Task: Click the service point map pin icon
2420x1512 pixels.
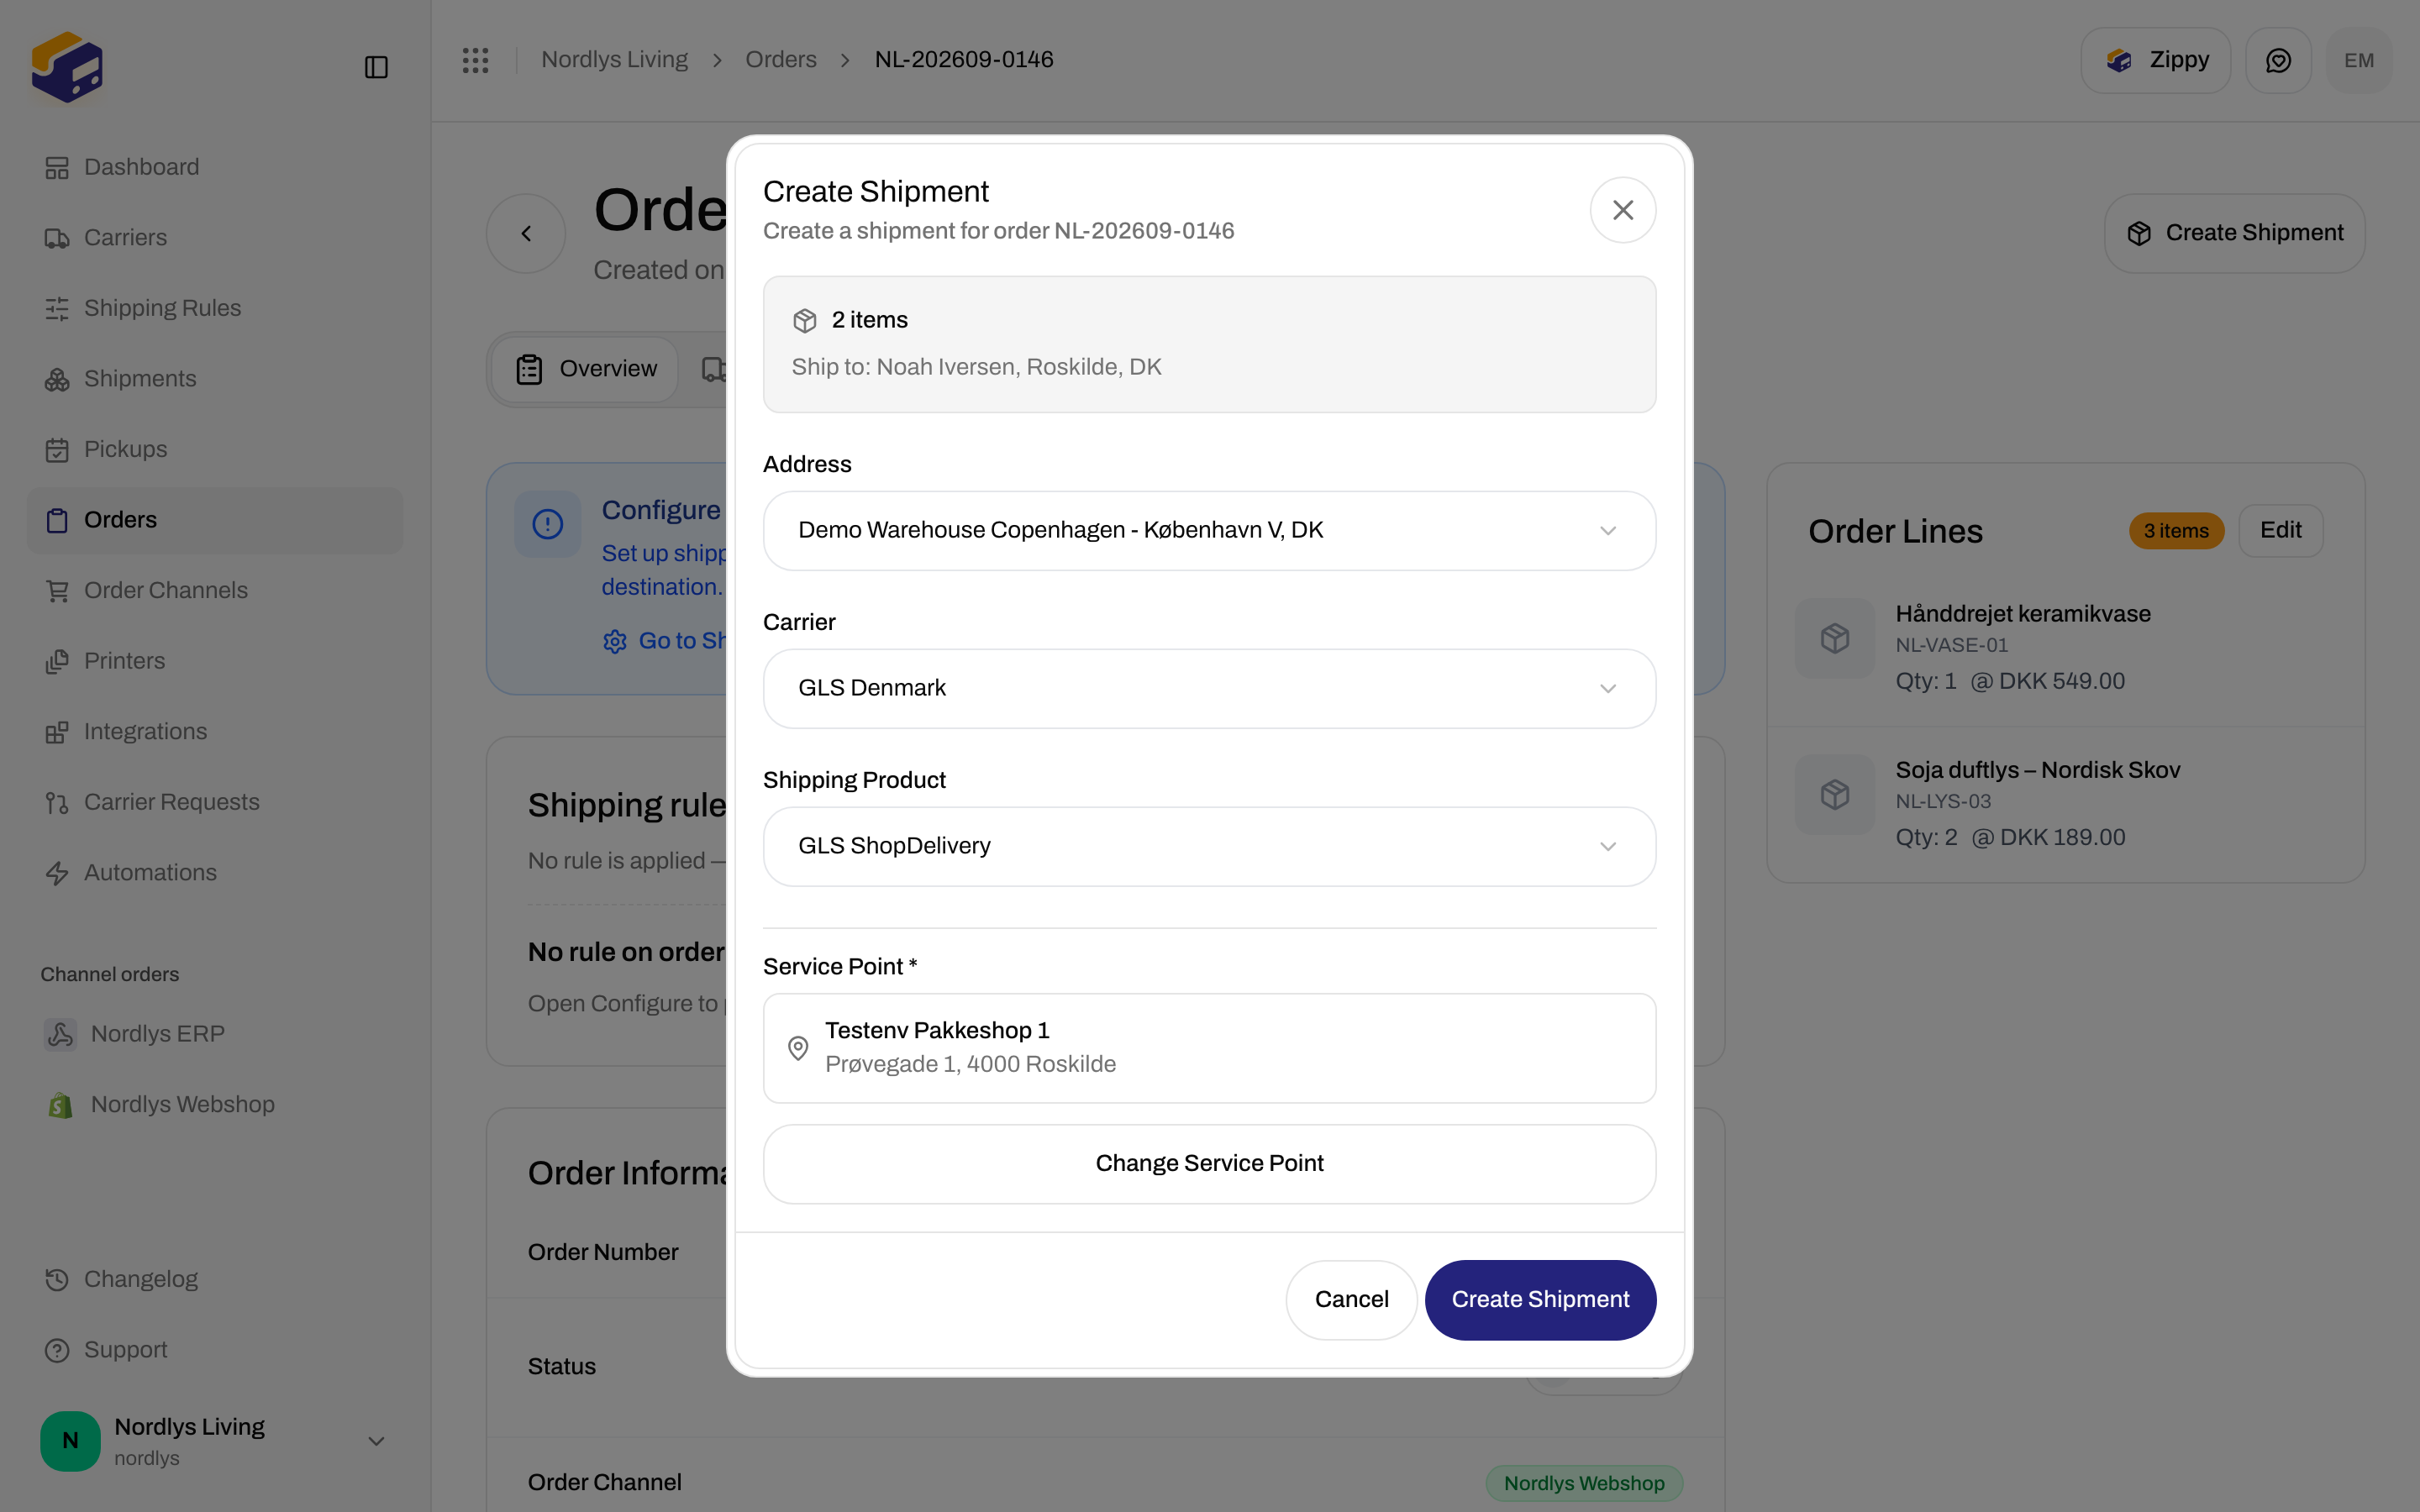Action: (798, 1048)
